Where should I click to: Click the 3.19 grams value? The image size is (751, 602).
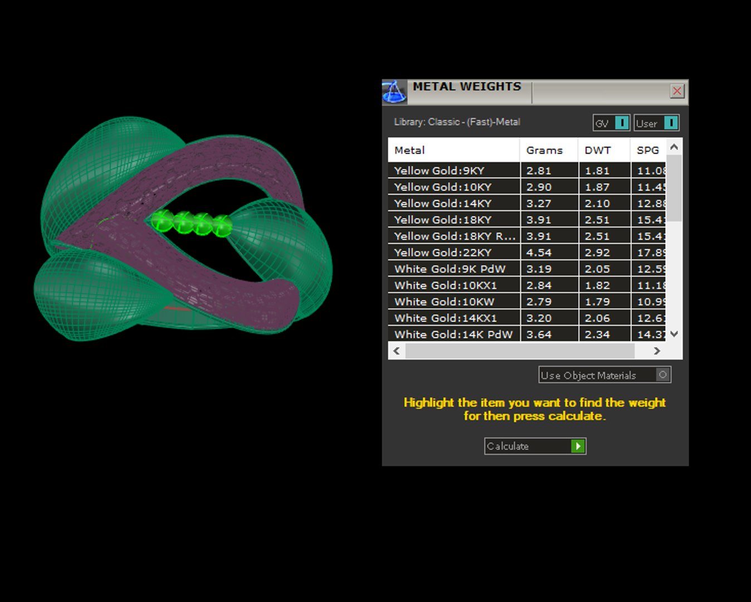[539, 269]
